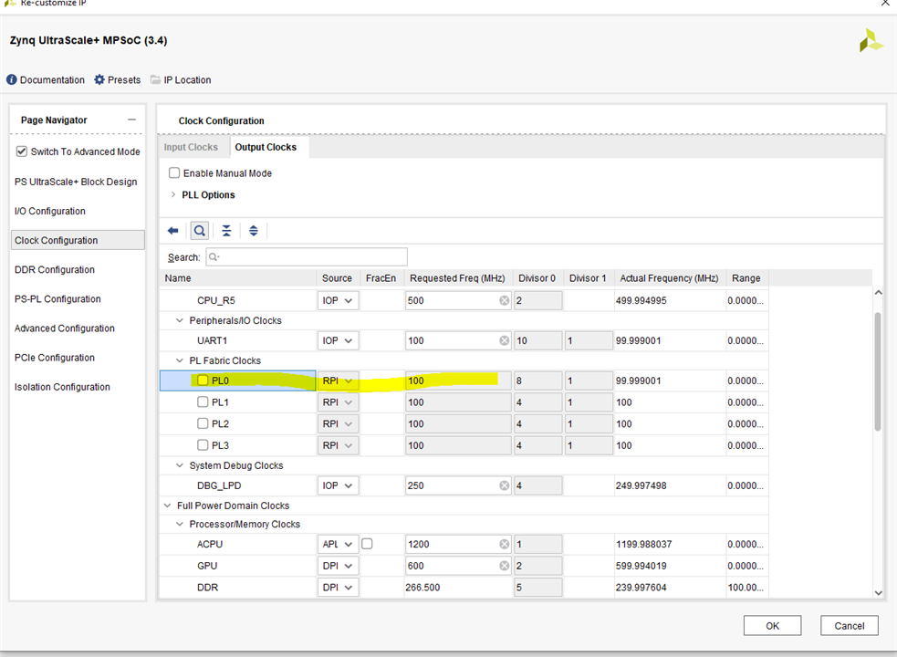This screenshot has height=657, width=897.
Task: Click the back arrow toolbar icon
Action: (x=172, y=231)
